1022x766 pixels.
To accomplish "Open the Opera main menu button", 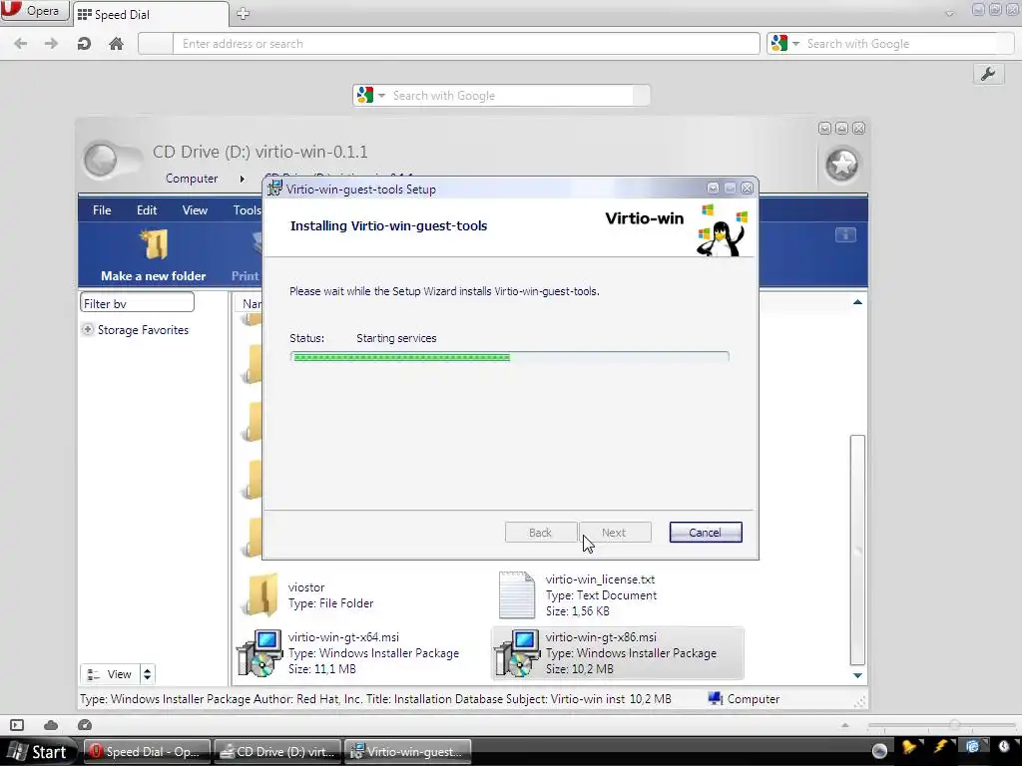I will click(33, 10).
